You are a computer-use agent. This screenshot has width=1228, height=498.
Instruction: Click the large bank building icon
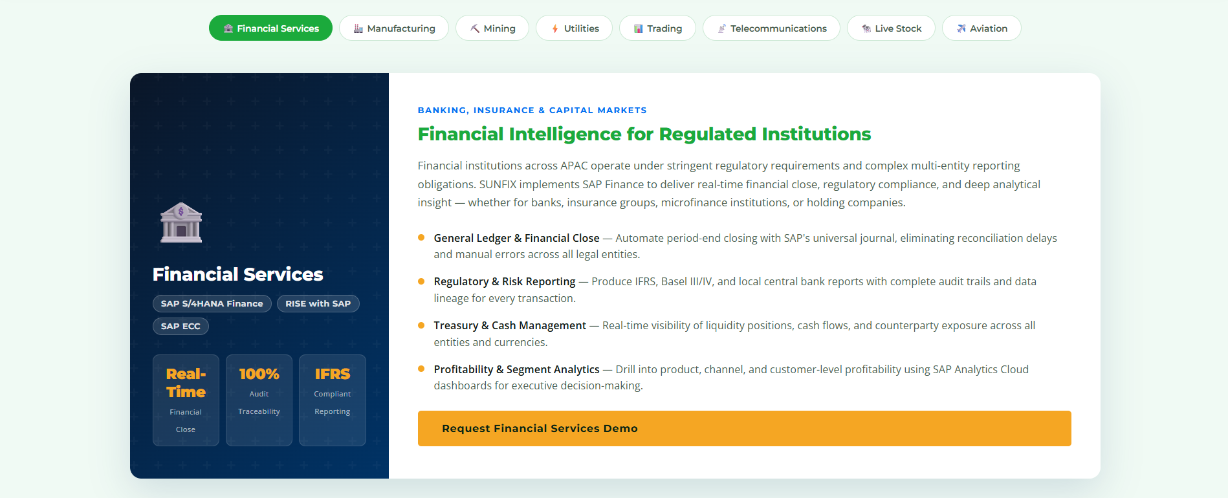click(181, 222)
